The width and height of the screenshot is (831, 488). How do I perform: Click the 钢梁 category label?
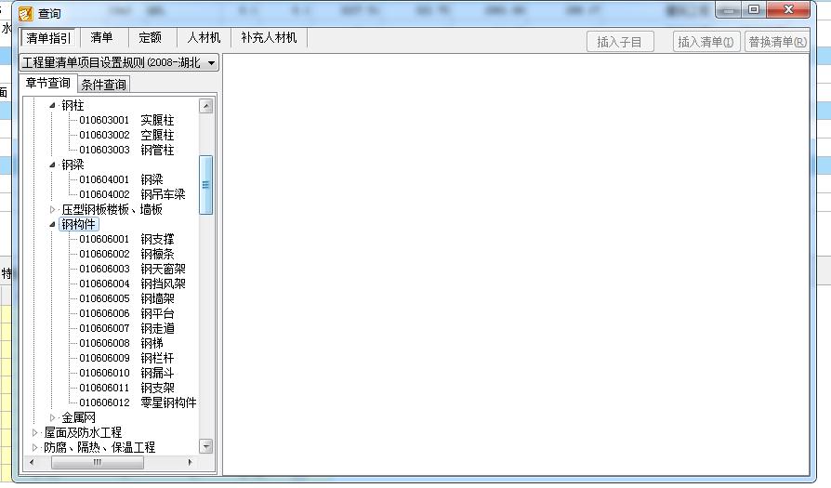tap(73, 165)
